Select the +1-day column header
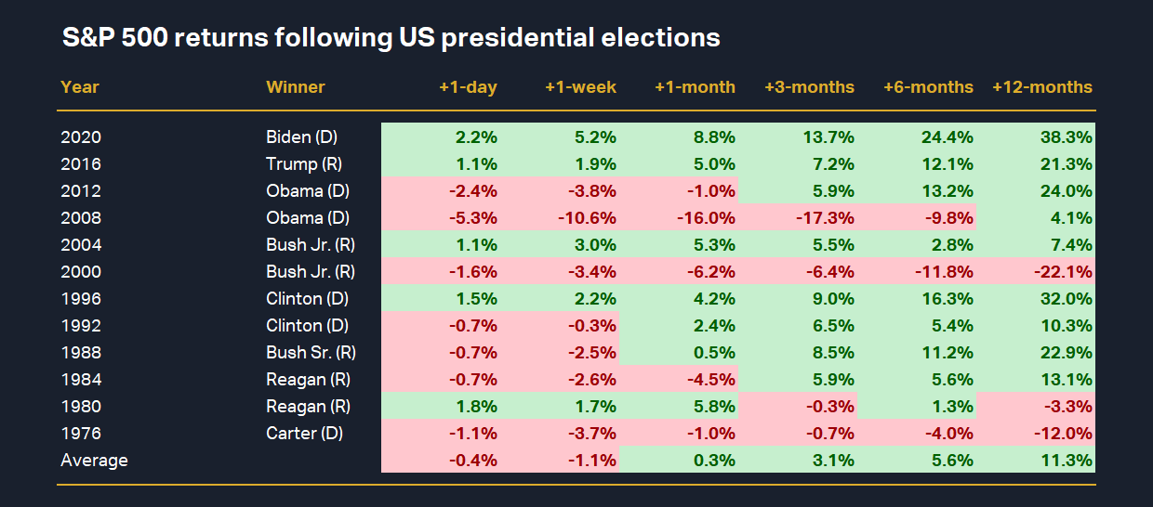This screenshot has height=507, width=1153. [468, 87]
